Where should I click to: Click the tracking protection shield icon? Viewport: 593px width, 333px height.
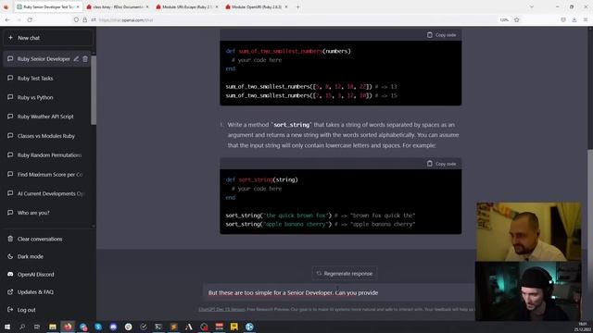pyautogui.click(x=76, y=19)
